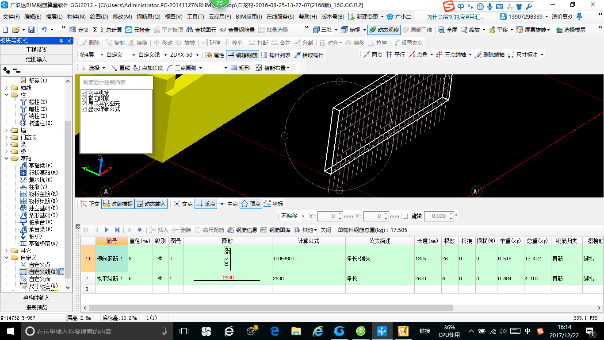Open the 帮助(H) menu
Viewport: 604px width, 340px height.
(308, 17)
